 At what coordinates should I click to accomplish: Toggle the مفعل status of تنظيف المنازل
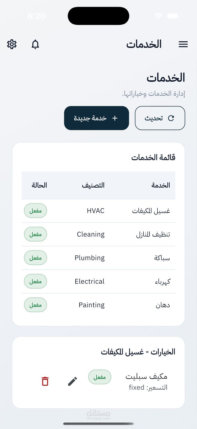point(36,234)
